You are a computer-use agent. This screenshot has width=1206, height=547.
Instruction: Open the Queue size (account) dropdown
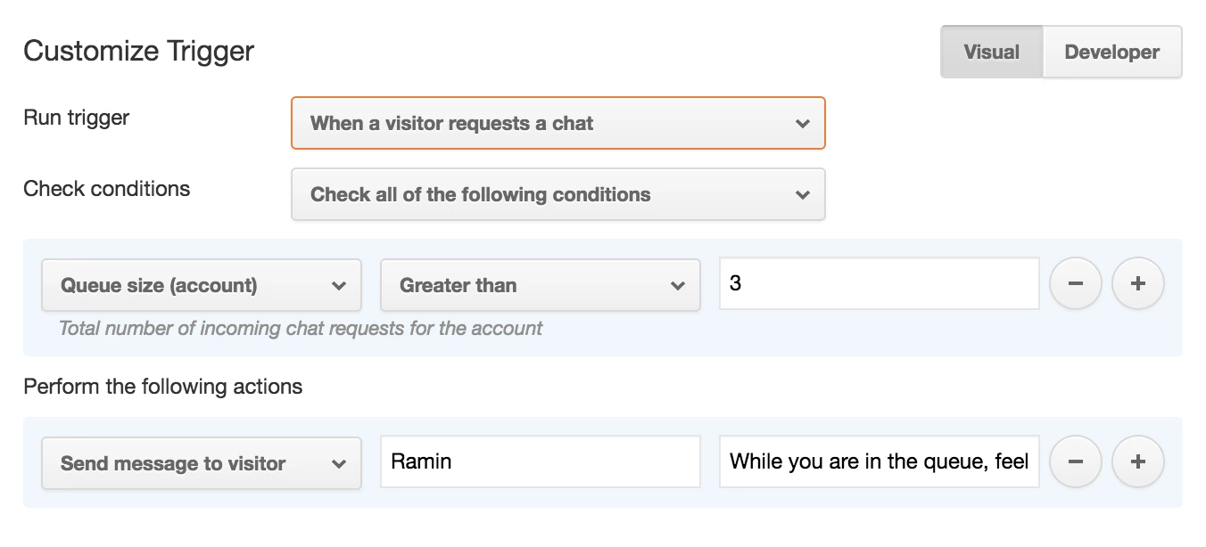[202, 285]
